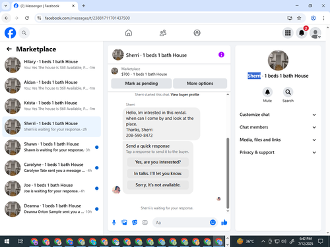Open Deanna conversation in list
The width and height of the screenshot is (330, 247).
(x=51, y=209)
